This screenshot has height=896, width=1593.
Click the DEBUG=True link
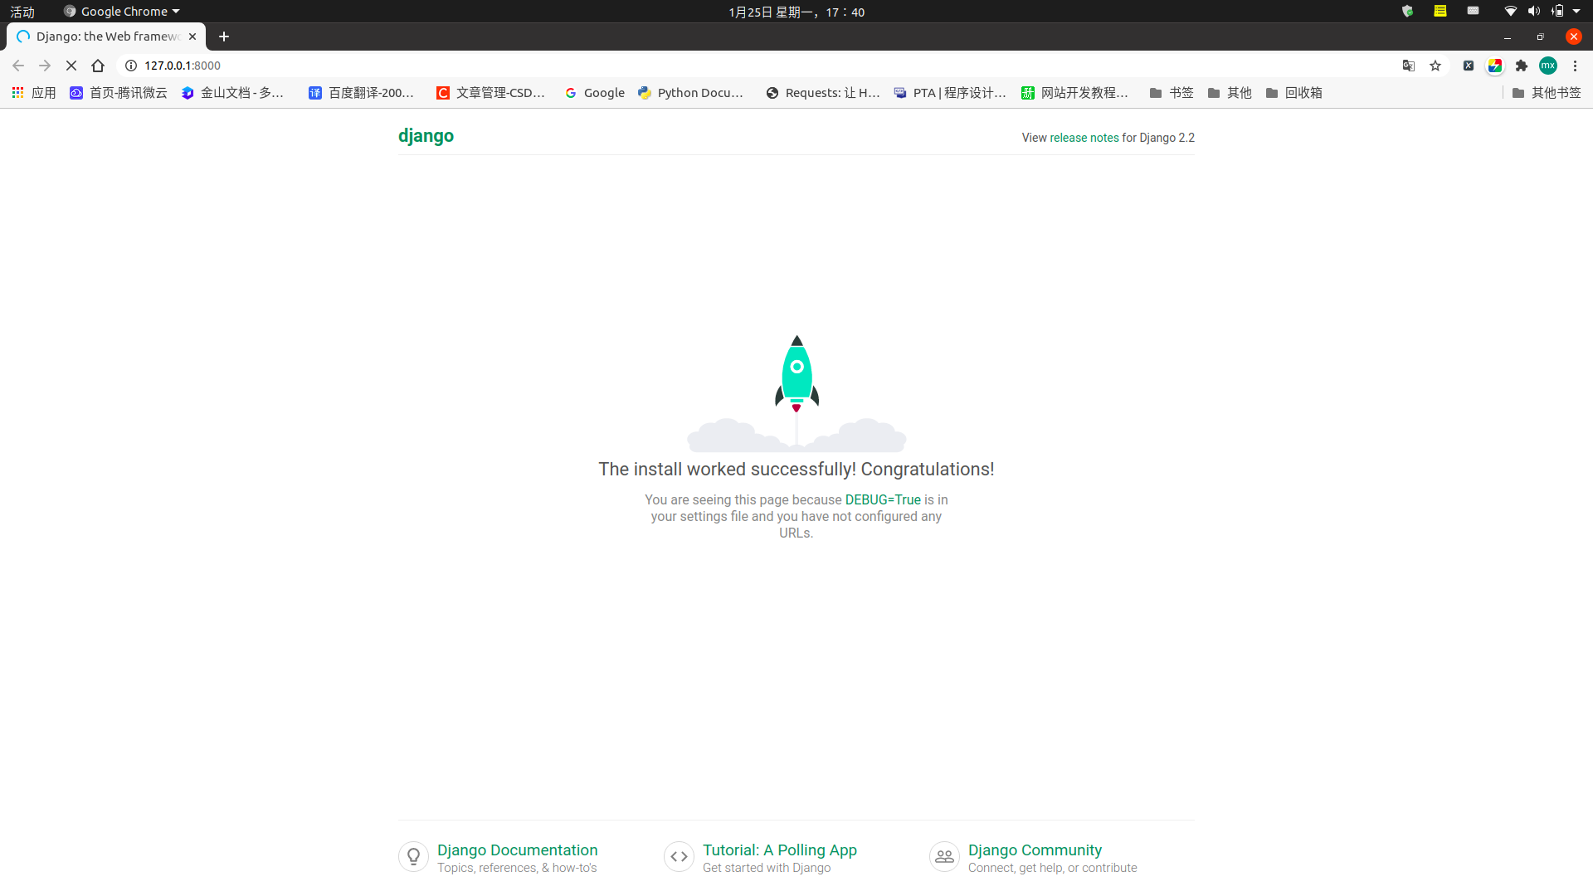coord(883,499)
